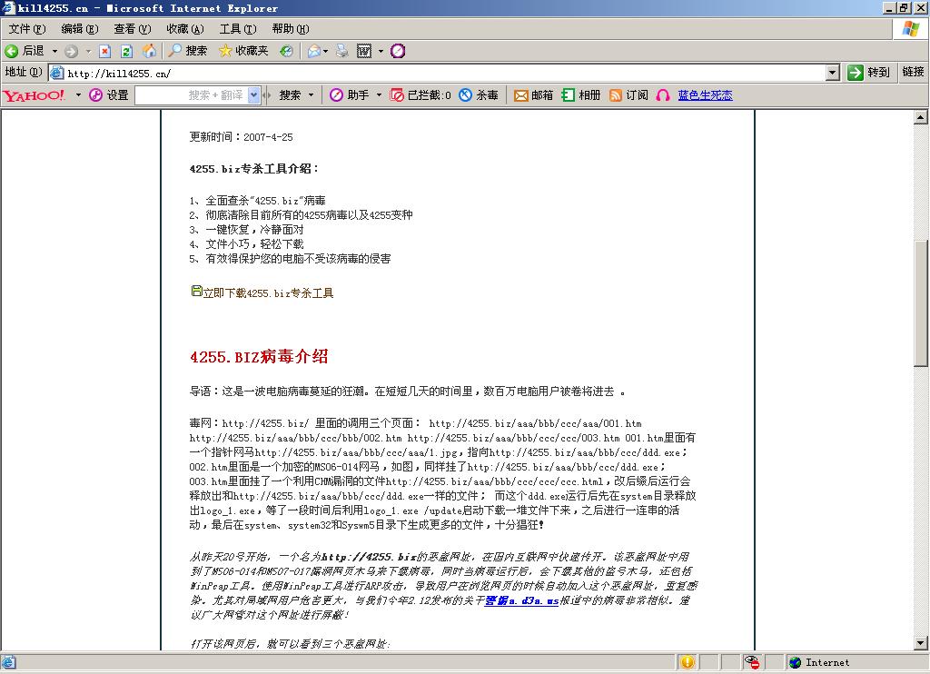Image resolution: width=930 pixels, height=674 pixels.
Task: Click the Edit with Word icon
Action: 364,51
